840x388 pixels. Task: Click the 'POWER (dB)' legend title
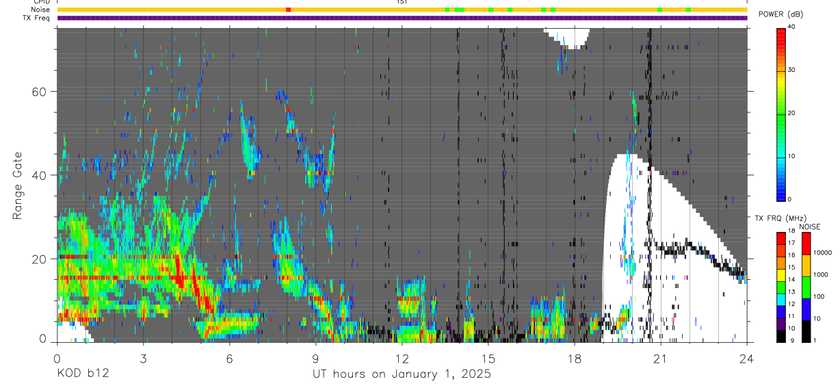click(x=781, y=14)
